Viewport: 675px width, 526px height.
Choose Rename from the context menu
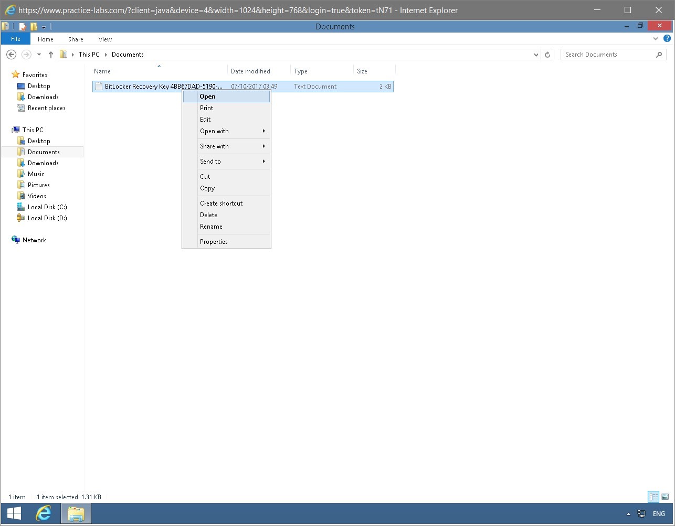(x=211, y=226)
